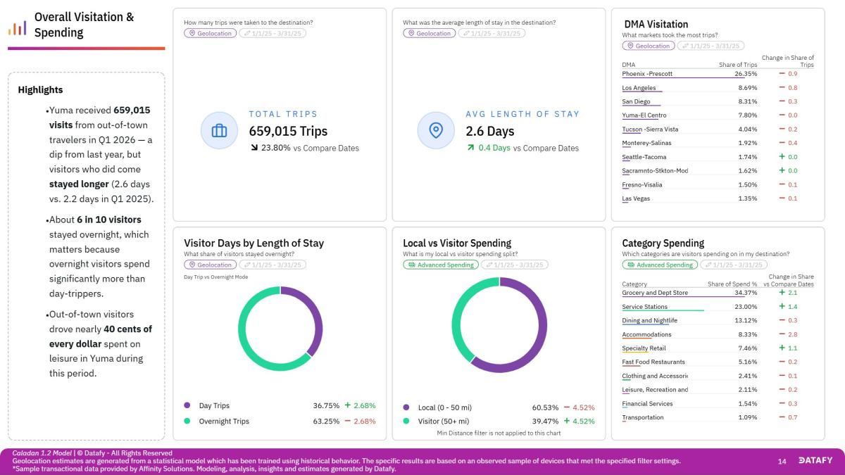Click the date range tag in Avg Length of Stay card

(x=491, y=33)
